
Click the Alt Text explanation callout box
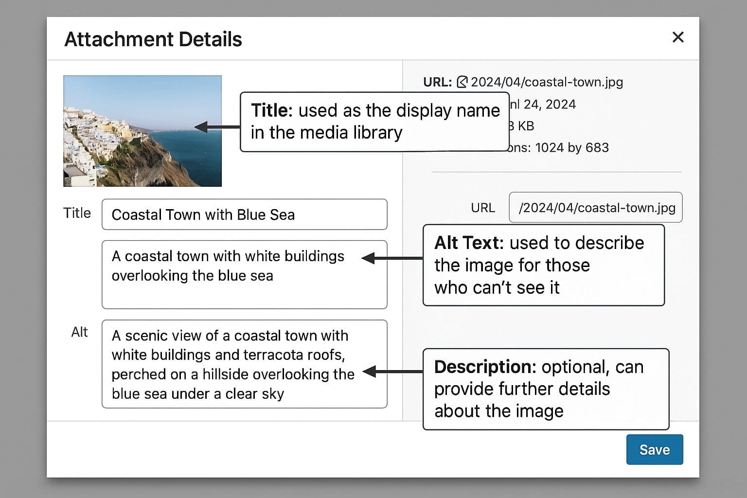click(x=543, y=265)
